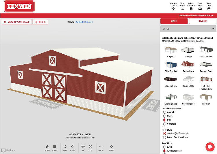Viewport: 217px width, 154px height.
Task: Open the Scene options icon
Action: pos(55,147)
